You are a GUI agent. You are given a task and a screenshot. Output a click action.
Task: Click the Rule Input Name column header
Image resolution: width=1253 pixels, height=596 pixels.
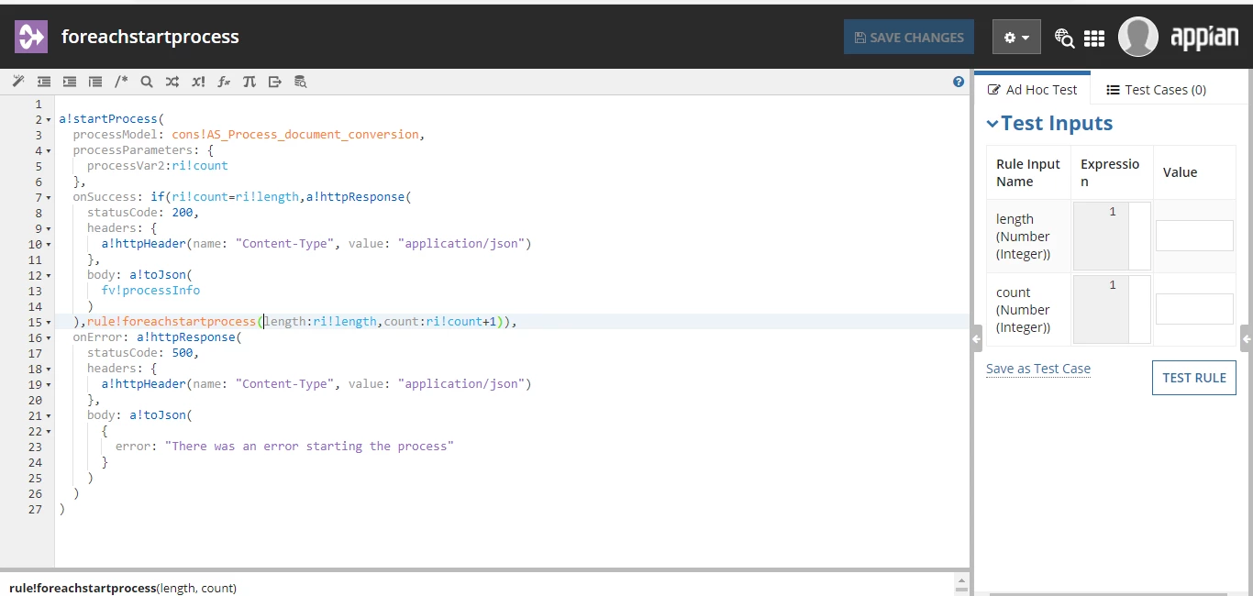(x=1028, y=172)
